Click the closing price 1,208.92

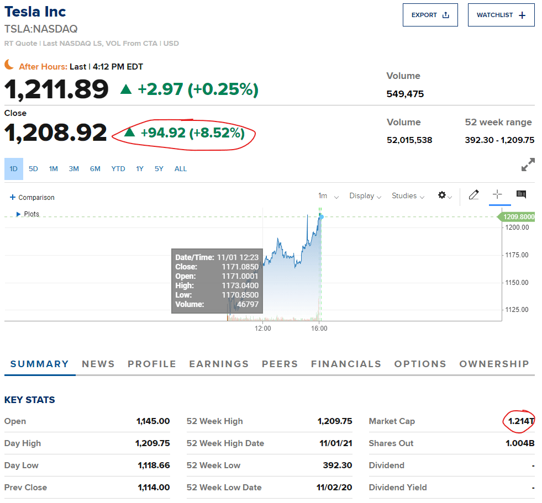coord(56,133)
